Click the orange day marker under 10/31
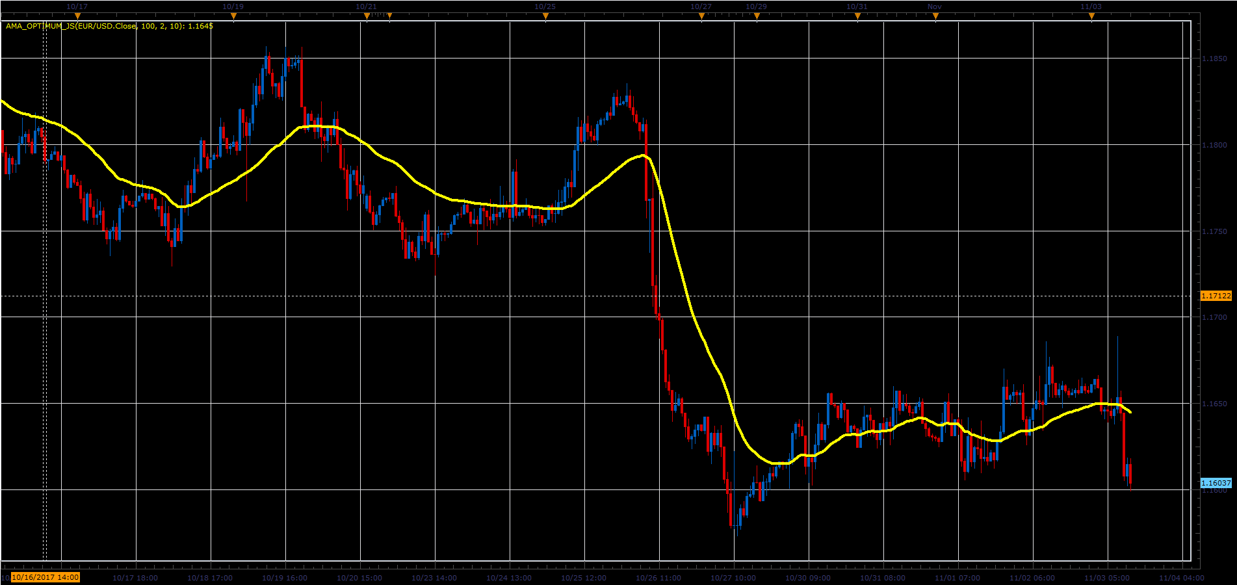The height and width of the screenshot is (585, 1237). 857,16
